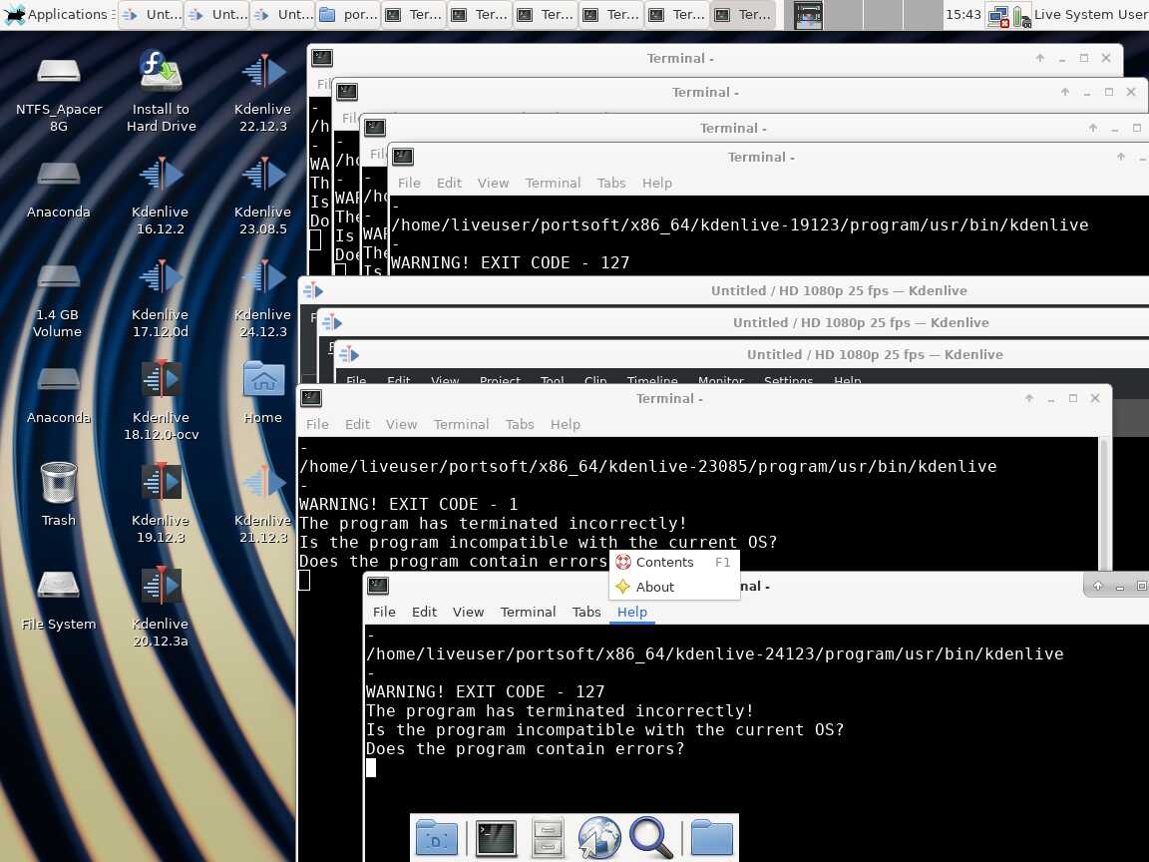Open View menu in kdenlive-23085 terminal
This screenshot has height=862, width=1149.
[402, 424]
